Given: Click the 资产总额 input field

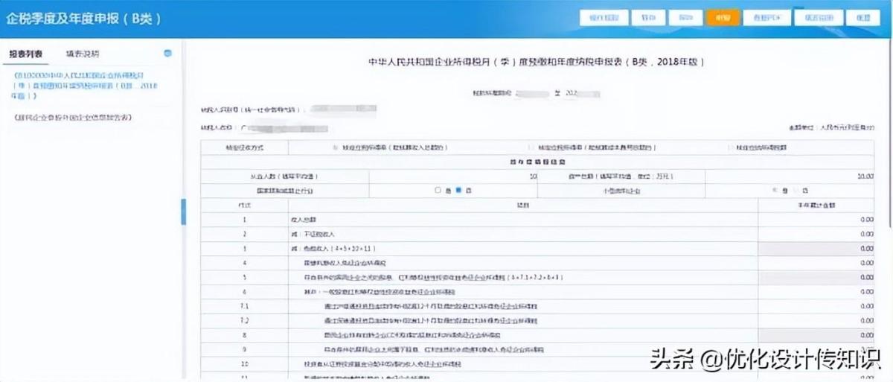Looking at the screenshot, I should (x=789, y=176).
